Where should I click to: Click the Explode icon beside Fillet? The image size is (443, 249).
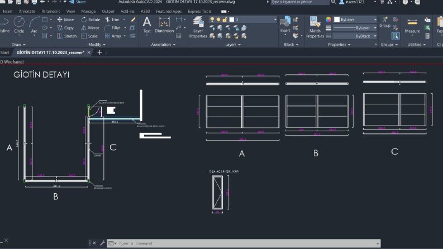tap(132, 28)
